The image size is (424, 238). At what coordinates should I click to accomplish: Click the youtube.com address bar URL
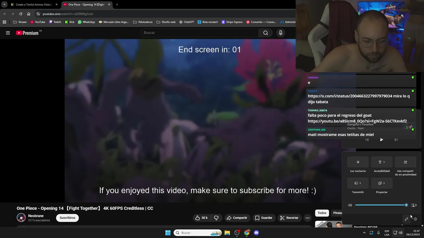pos(68,14)
